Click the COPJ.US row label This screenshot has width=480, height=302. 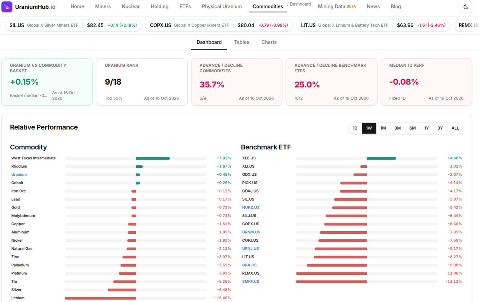(250, 240)
